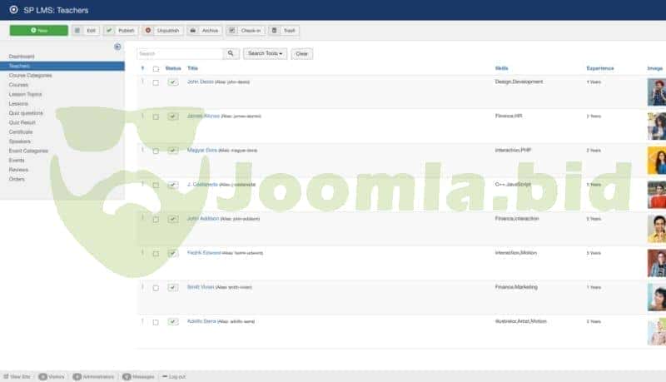This screenshot has height=382, width=666.
Task: Click the Joomla logo icon in header
Action: click(x=13, y=10)
